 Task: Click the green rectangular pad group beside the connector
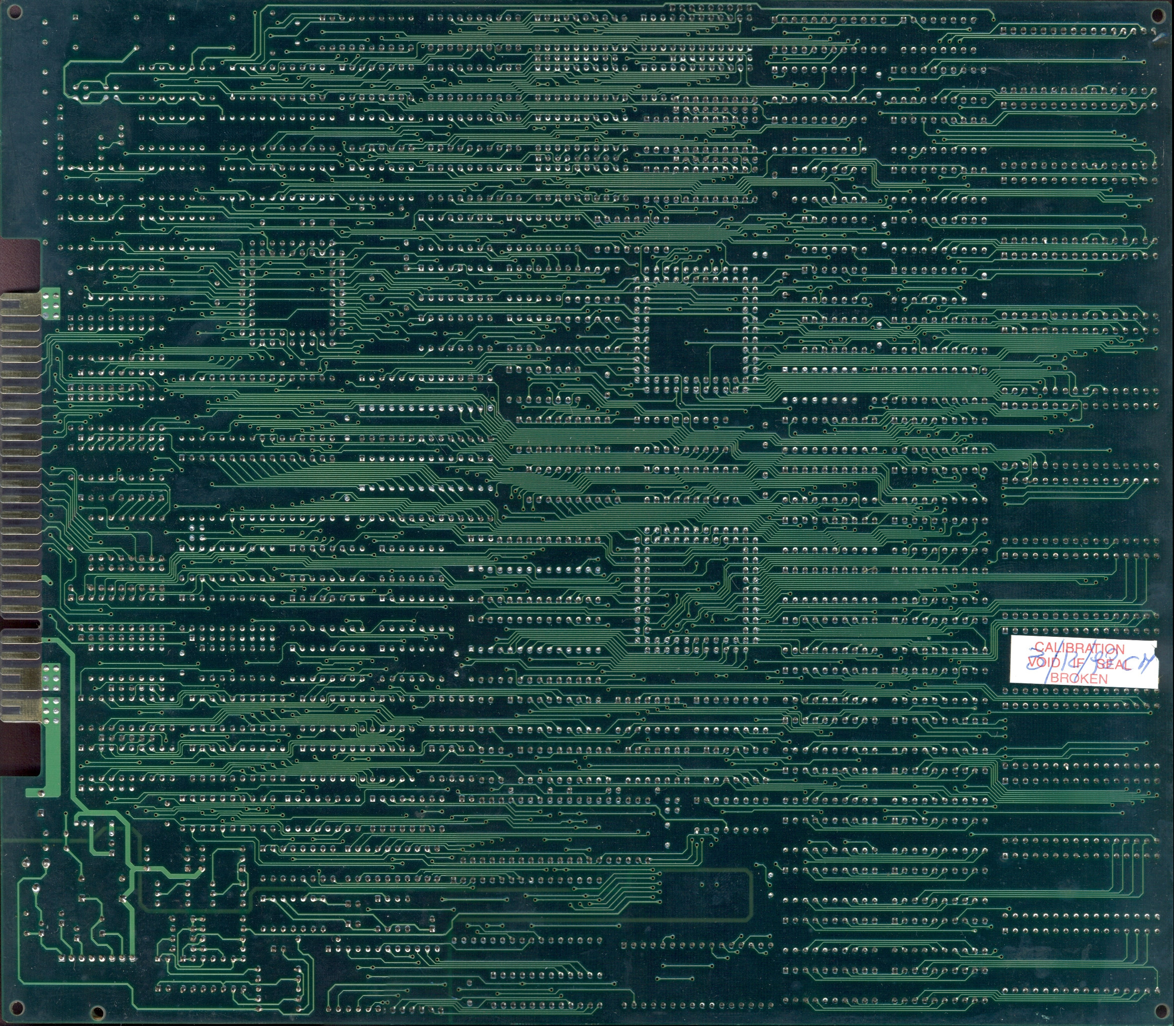click(x=51, y=304)
